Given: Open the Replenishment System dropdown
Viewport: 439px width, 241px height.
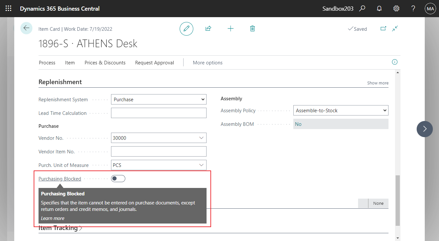Looking at the screenshot, I should coord(202,99).
